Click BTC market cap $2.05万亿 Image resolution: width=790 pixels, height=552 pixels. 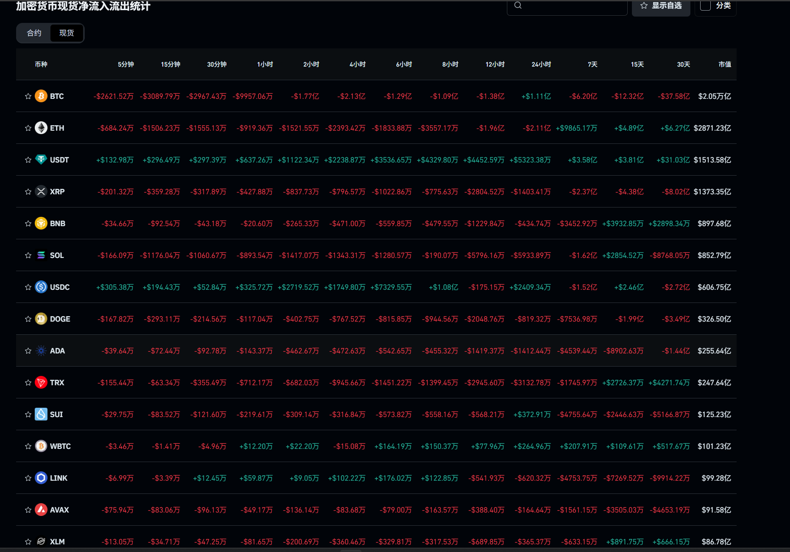(715, 96)
